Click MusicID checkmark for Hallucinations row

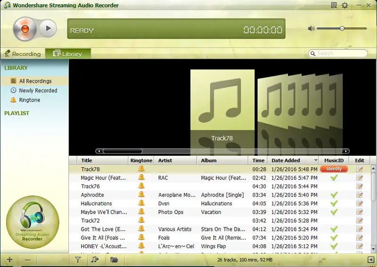coord(334,203)
